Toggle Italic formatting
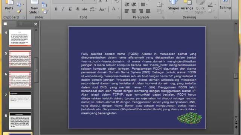Image resolution: width=241 pixels, height=135 pixels. coord(63,9)
